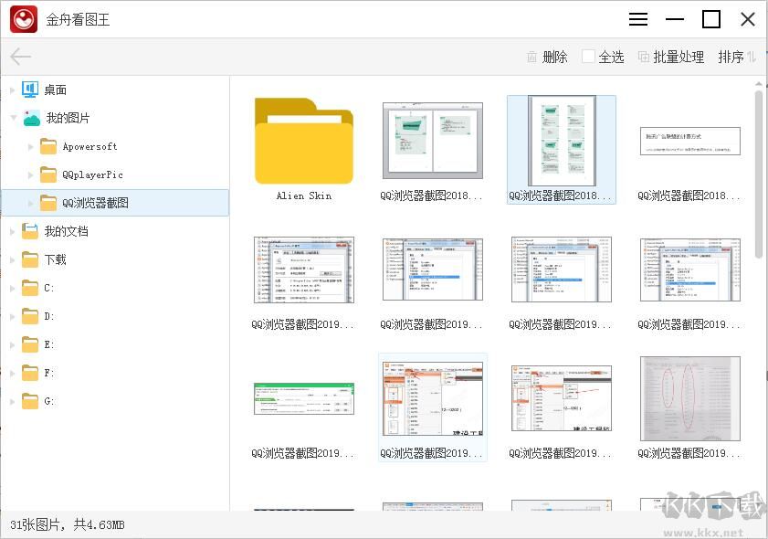Open the 排序 sort dropdown
This screenshot has width=768, height=539.
click(x=737, y=57)
